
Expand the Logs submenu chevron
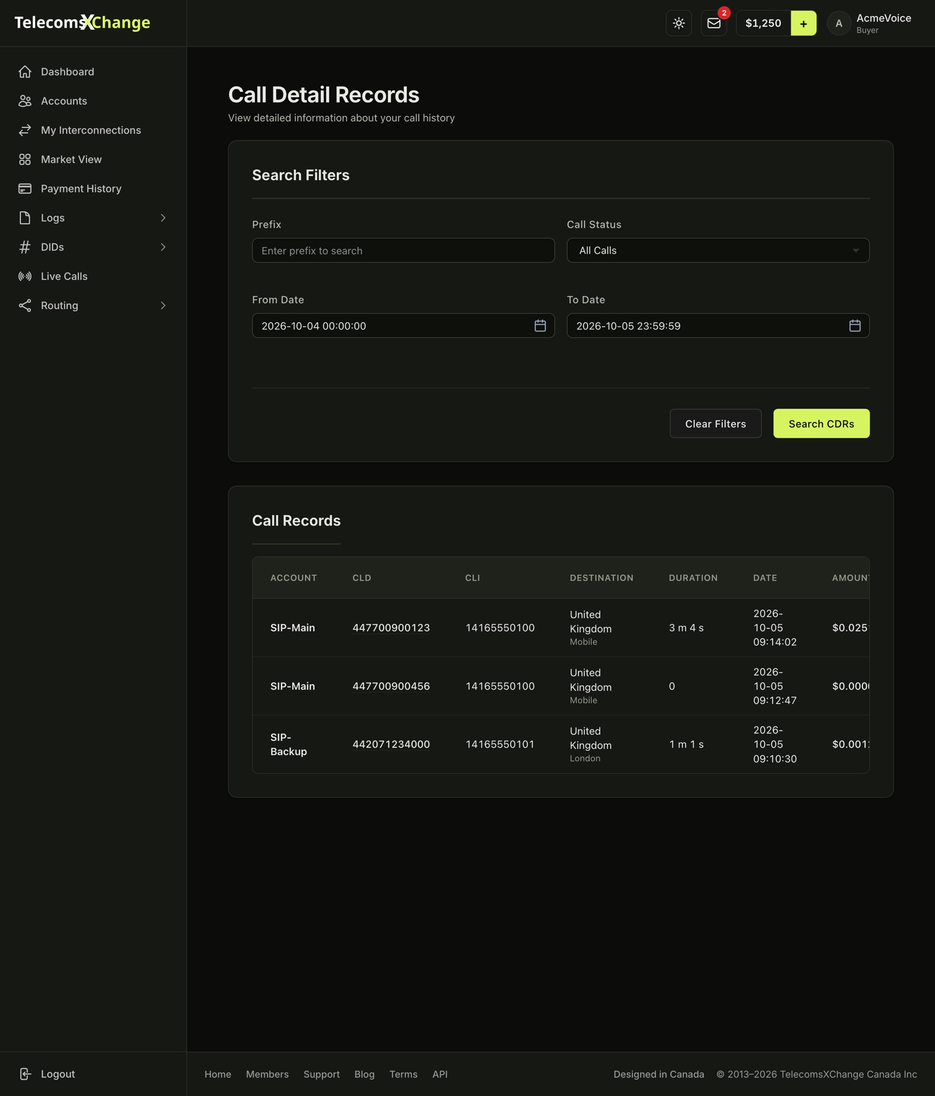(163, 218)
